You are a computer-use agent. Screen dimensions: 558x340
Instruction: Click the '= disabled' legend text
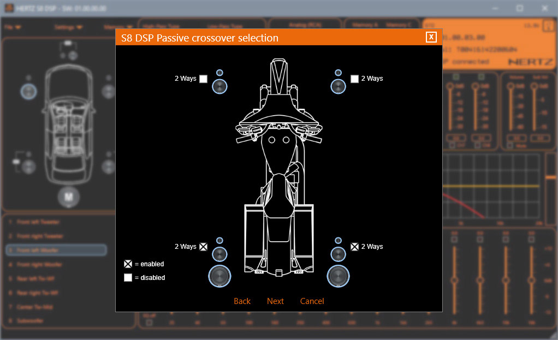pos(150,277)
